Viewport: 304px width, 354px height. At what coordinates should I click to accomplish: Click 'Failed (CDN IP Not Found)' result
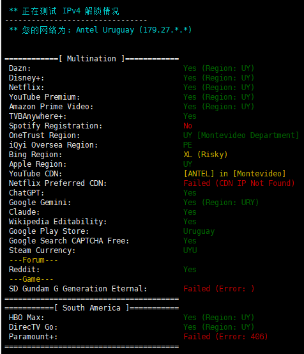239,183
